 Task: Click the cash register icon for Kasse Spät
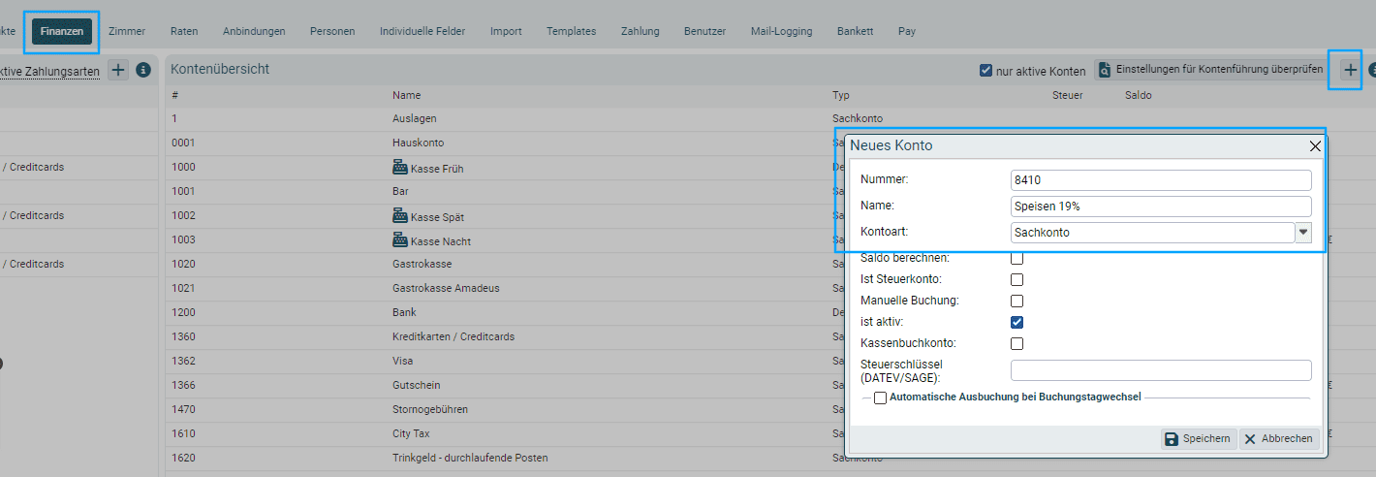[x=399, y=216]
